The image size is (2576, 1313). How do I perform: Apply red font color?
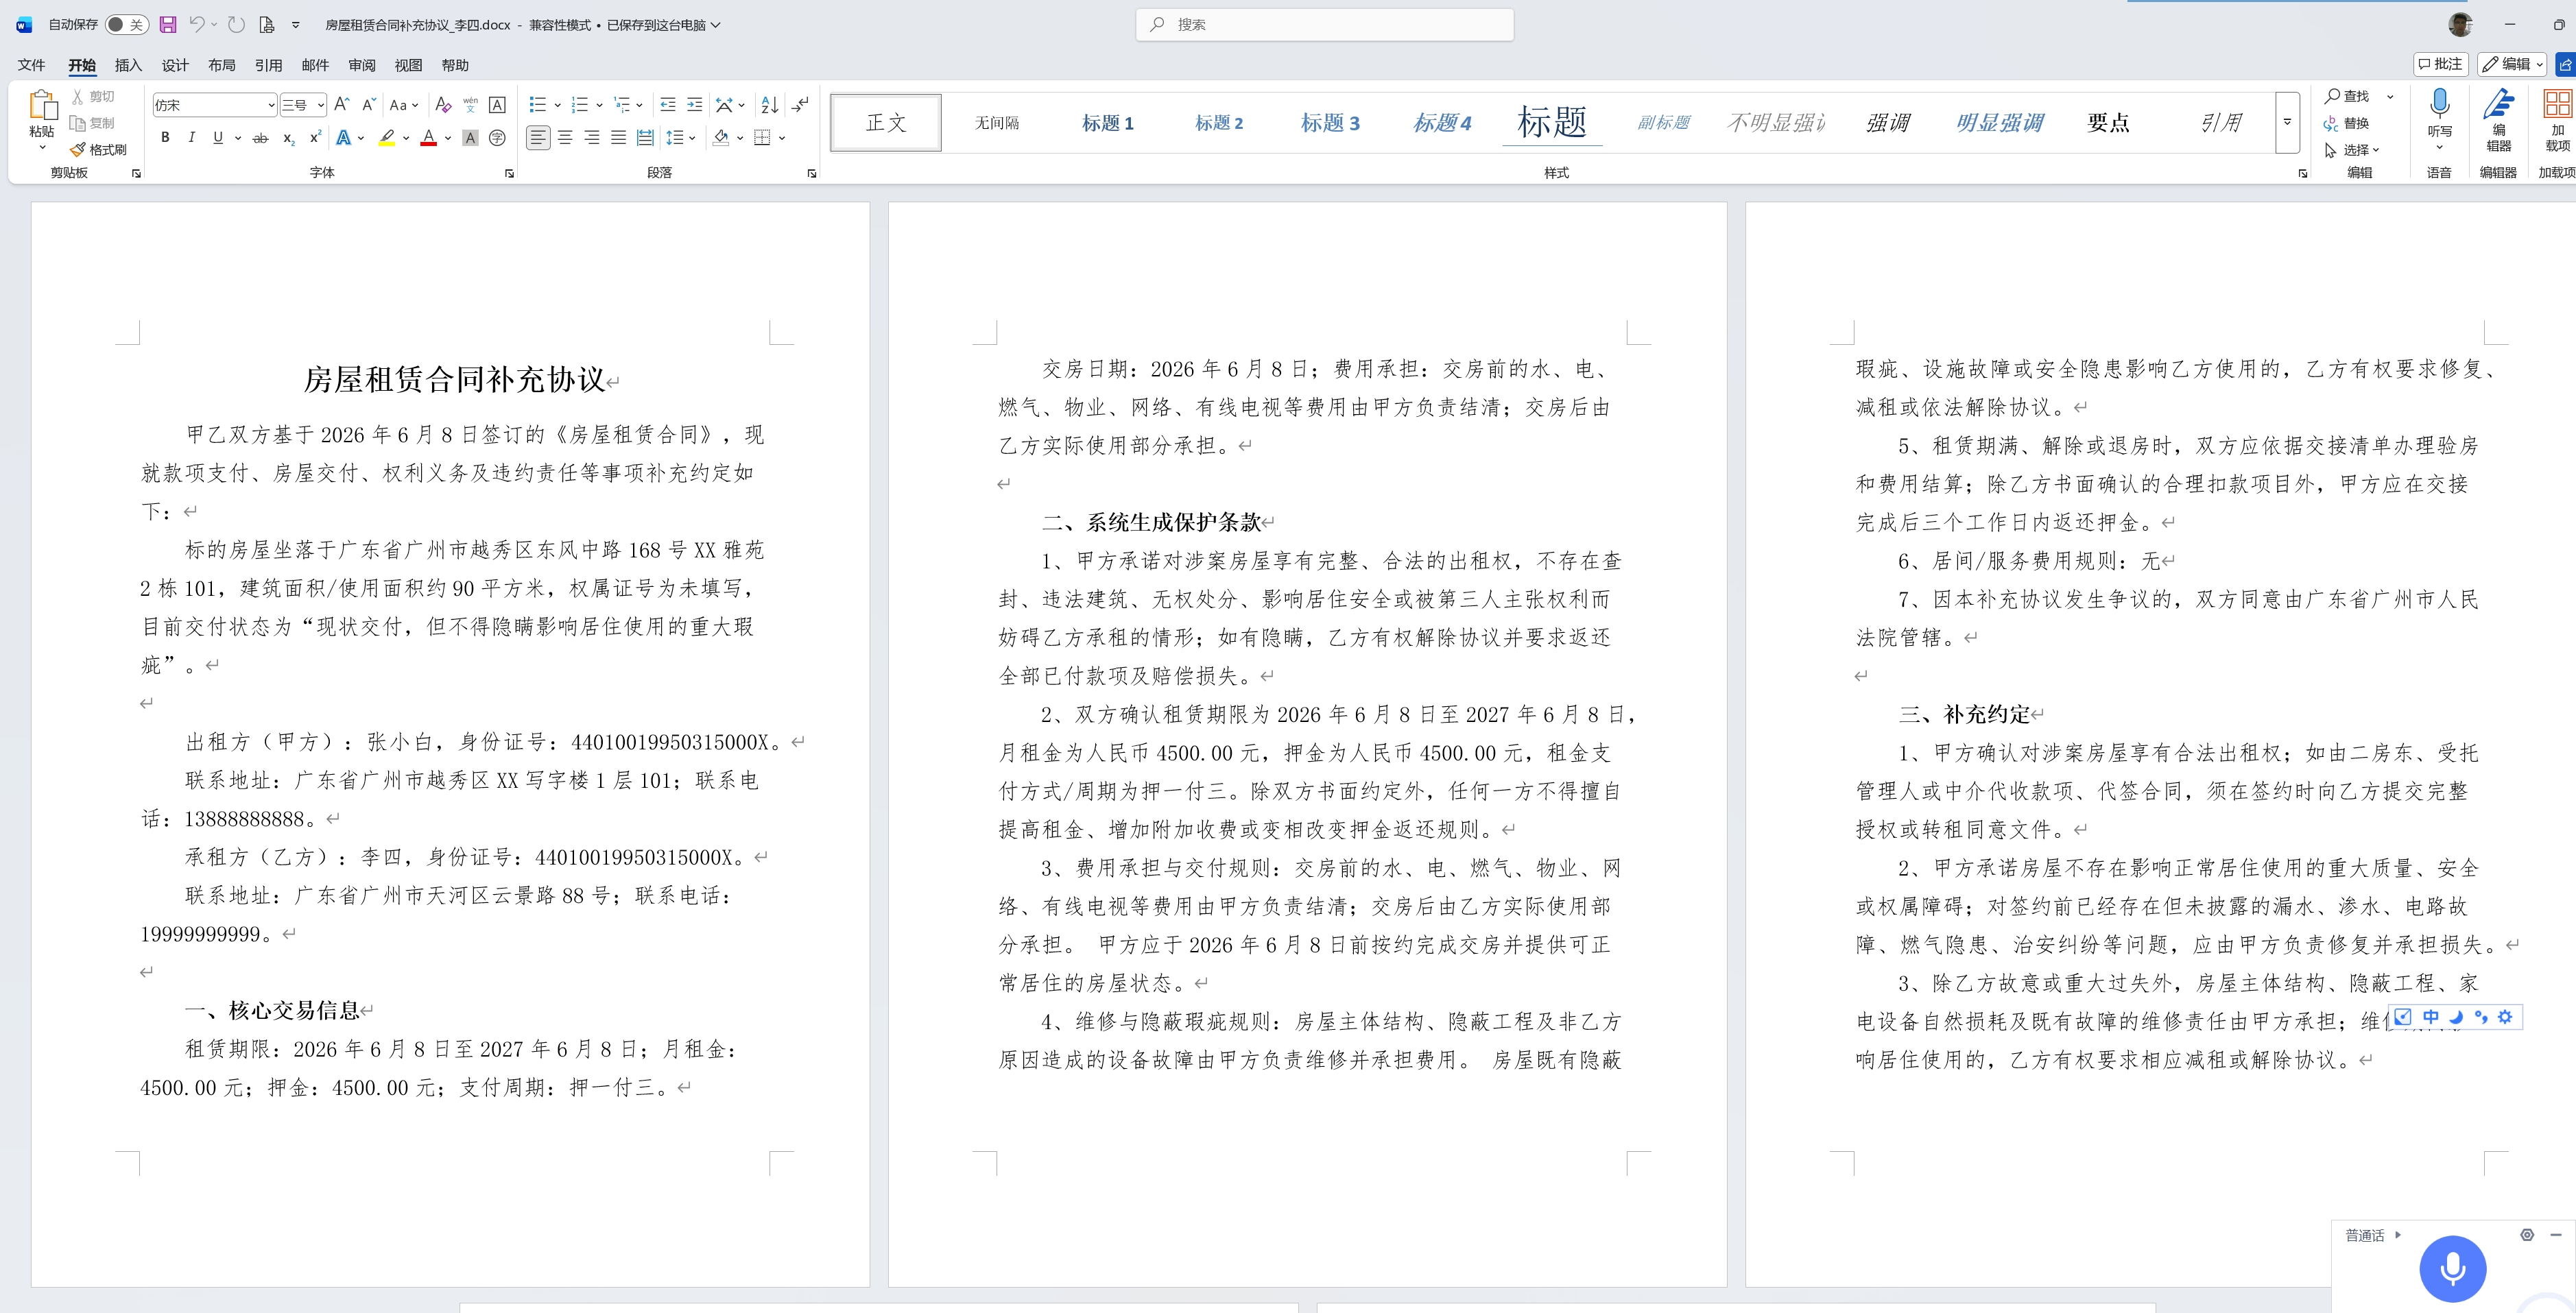[x=429, y=138]
